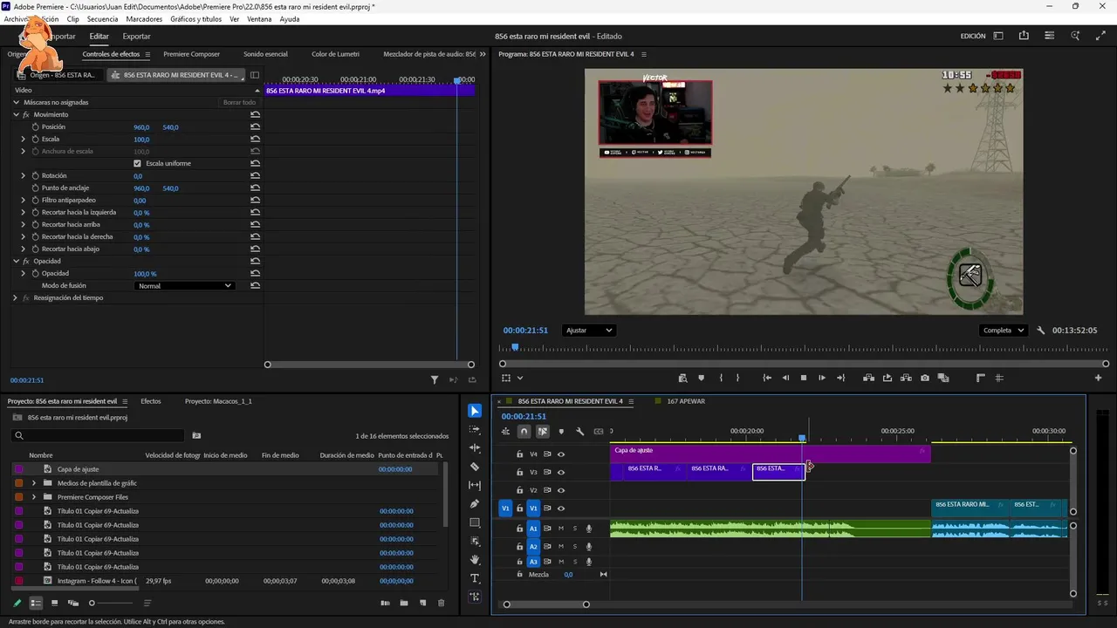
Task: Export a frame with the camera icon
Action: coord(925,378)
